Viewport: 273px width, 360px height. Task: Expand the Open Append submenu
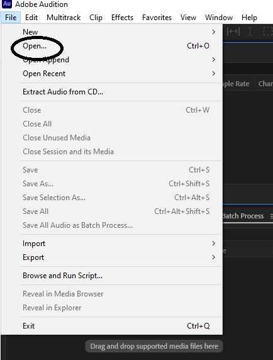click(214, 60)
